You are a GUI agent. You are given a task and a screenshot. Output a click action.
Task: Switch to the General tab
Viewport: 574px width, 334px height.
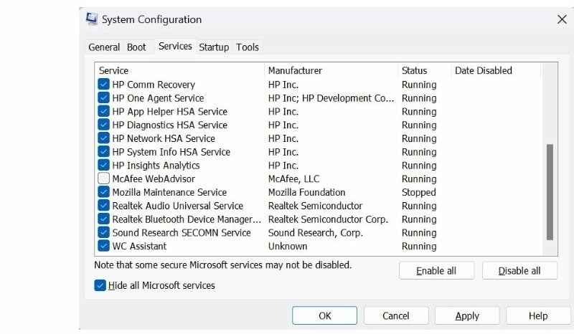tap(104, 47)
